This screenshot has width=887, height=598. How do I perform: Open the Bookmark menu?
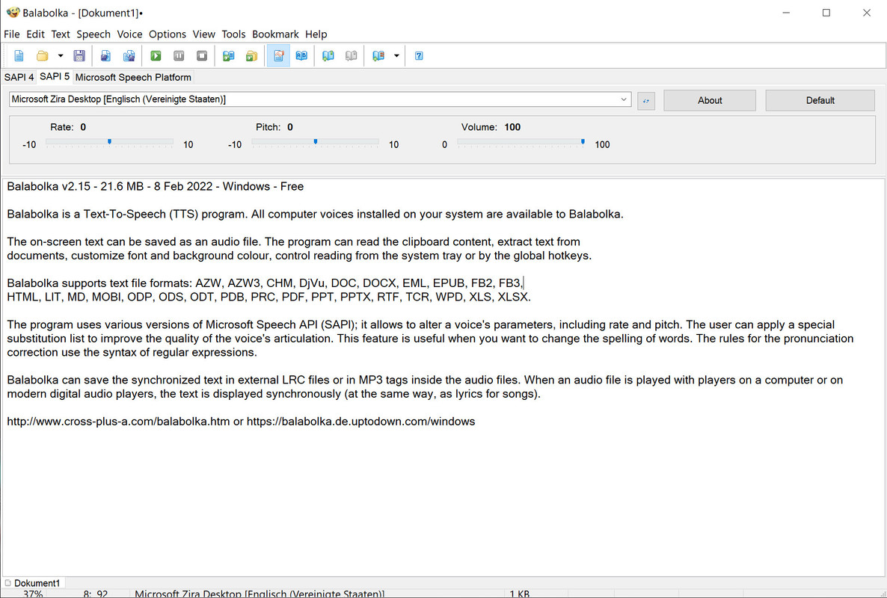275,34
